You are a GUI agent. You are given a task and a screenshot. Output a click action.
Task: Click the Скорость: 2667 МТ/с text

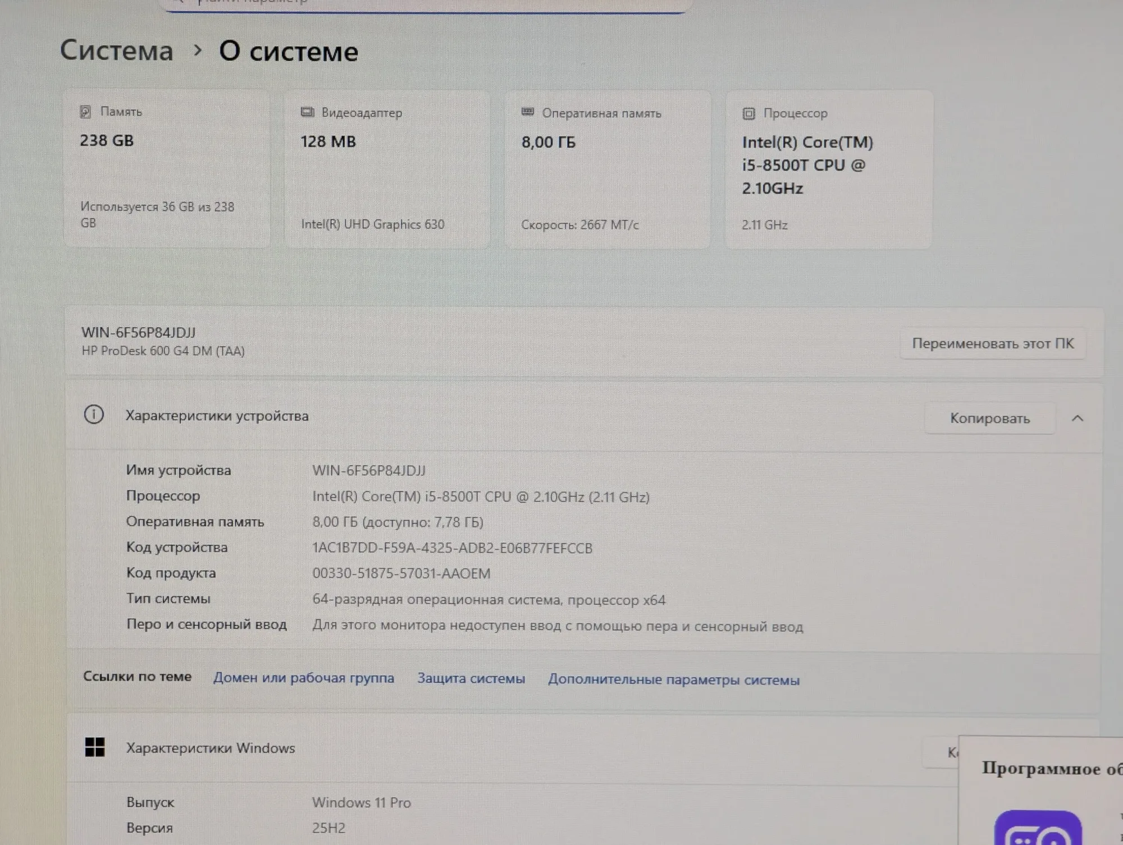pyautogui.click(x=579, y=225)
